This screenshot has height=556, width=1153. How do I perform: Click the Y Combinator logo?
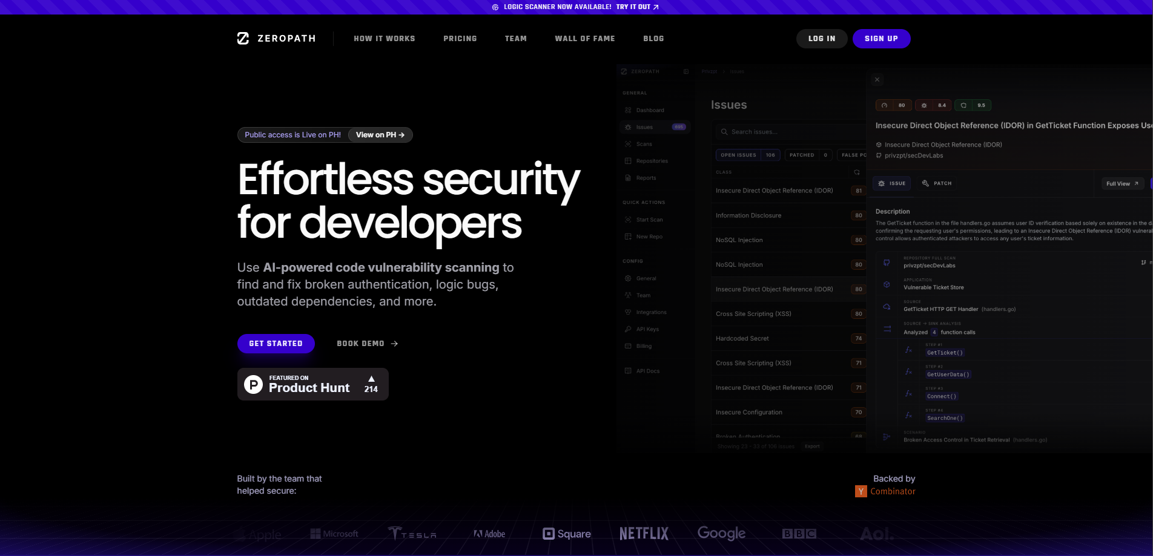(861, 491)
